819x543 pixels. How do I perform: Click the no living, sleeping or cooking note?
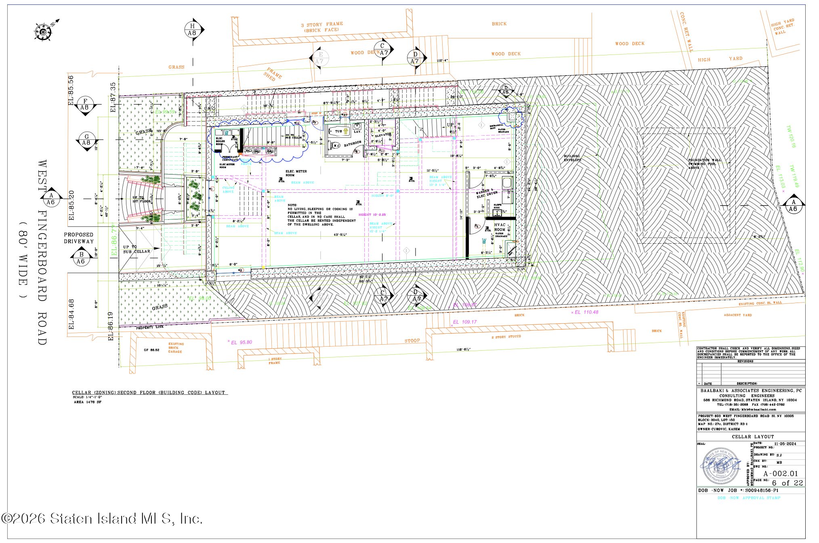pyautogui.click(x=321, y=215)
